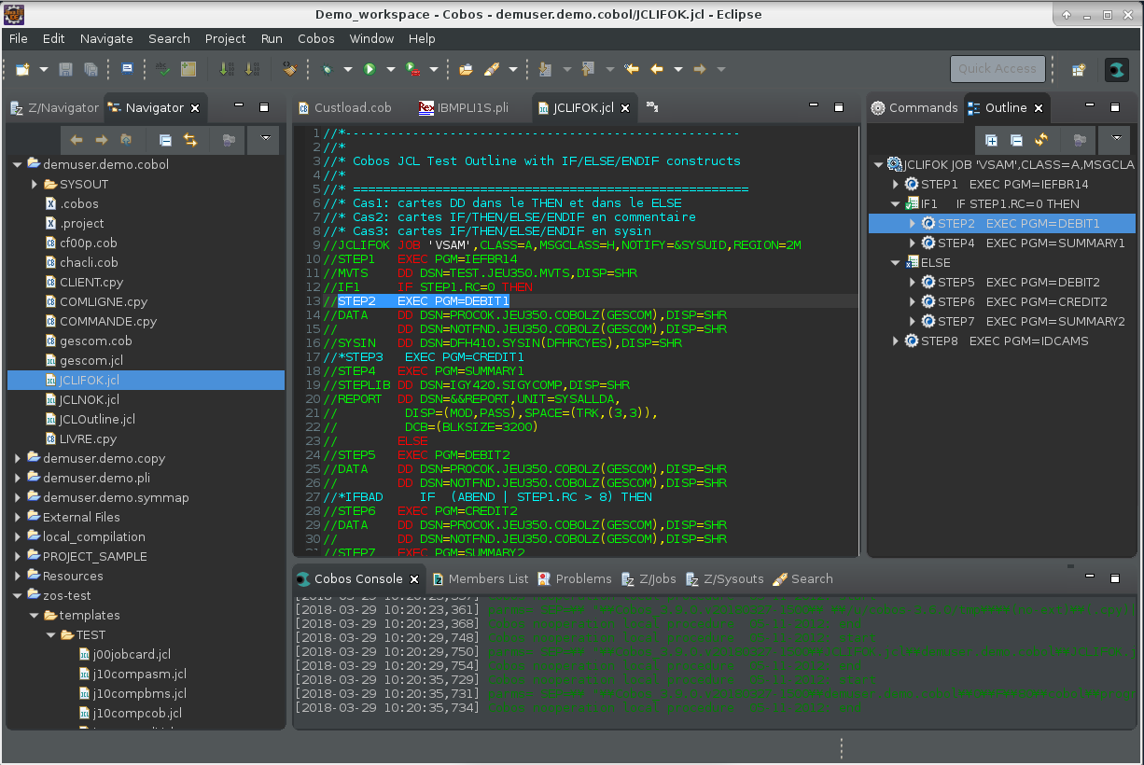Select STEP4 EXEC PGM=SUMMARY1 in Outline
This screenshot has height=765, width=1144.
coord(1031,243)
